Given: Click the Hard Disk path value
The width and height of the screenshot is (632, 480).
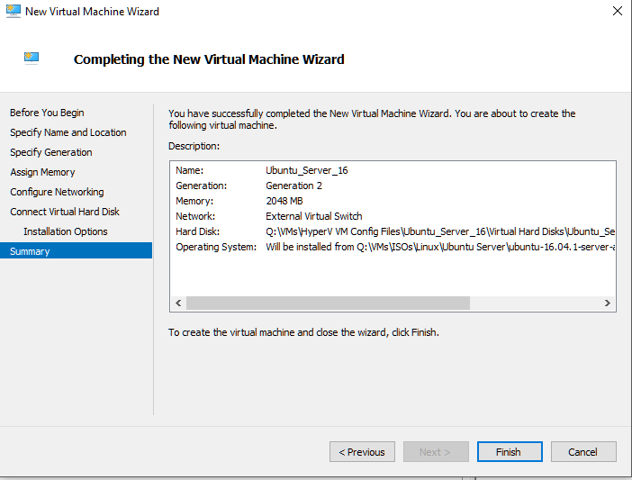Looking at the screenshot, I should 440,231.
